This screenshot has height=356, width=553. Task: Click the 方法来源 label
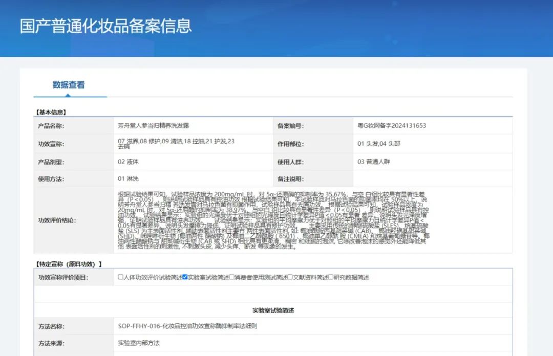(52, 343)
